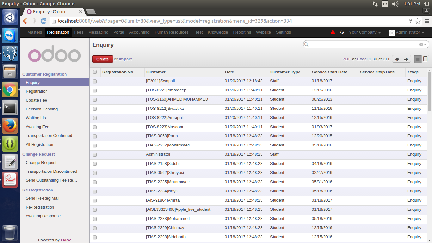The height and width of the screenshot is (243, 432).
Task: Open the Chrome hamburger menu
Action: tap(427, 21)
